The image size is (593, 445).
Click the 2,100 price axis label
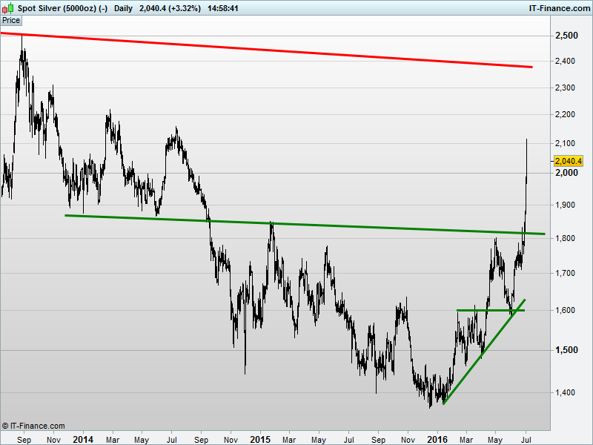click(565, 143)
